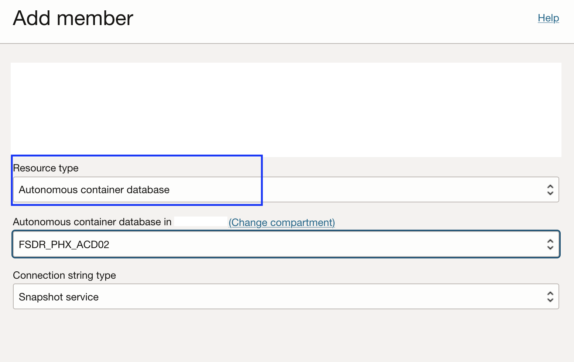
Task: Open the Connection string type dropdown
Action: click(x=285, y=296)
